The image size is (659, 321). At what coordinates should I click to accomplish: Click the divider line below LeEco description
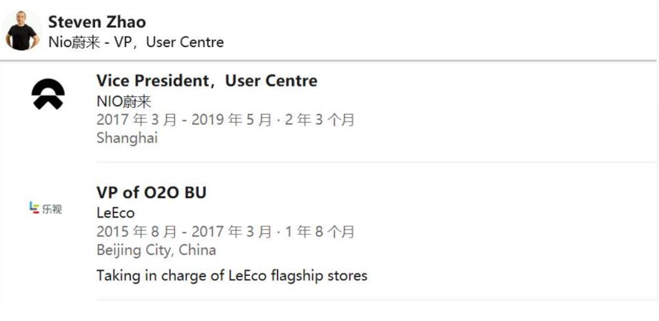point(376,300)
